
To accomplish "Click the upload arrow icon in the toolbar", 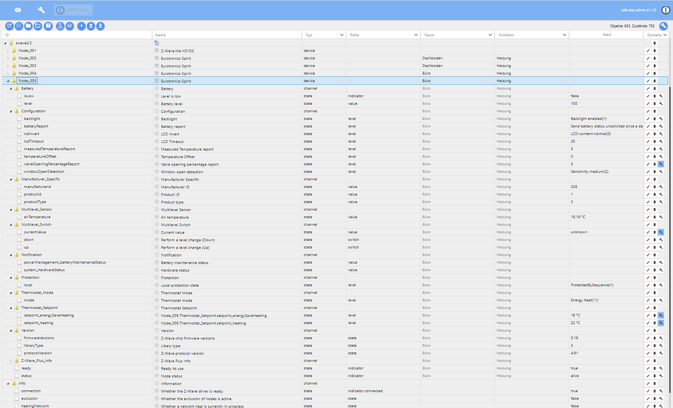I will tap(91, 26).
